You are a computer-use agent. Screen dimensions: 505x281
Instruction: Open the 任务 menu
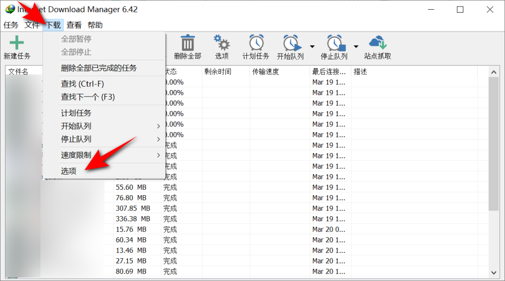(11, 25)
